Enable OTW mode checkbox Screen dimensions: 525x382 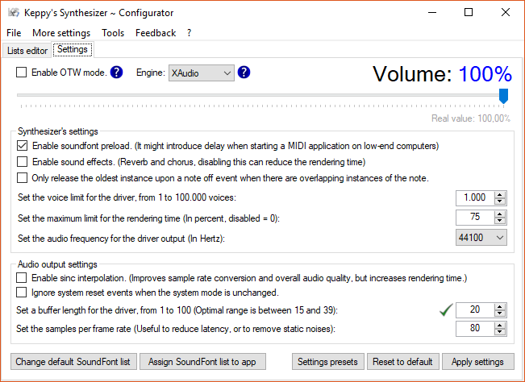(x=22, y=73)
